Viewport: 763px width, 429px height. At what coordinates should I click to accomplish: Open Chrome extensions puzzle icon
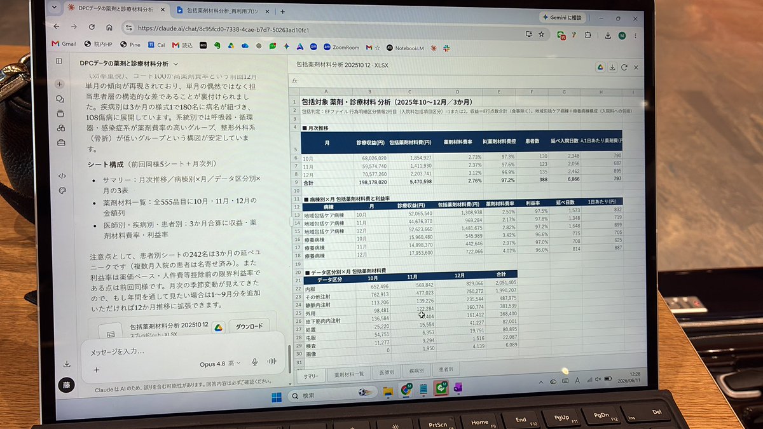pyautogui.click(x=587, y=36)
